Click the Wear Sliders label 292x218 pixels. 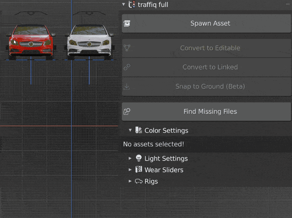(x=164, y=170)
